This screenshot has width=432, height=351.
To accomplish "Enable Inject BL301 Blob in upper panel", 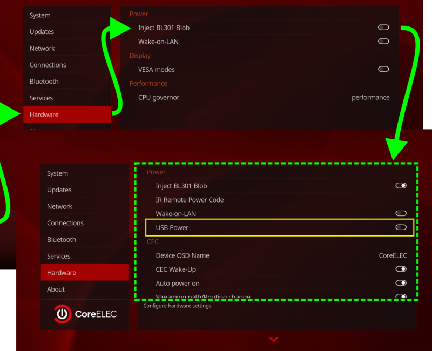I will click(x=383, y=28).
